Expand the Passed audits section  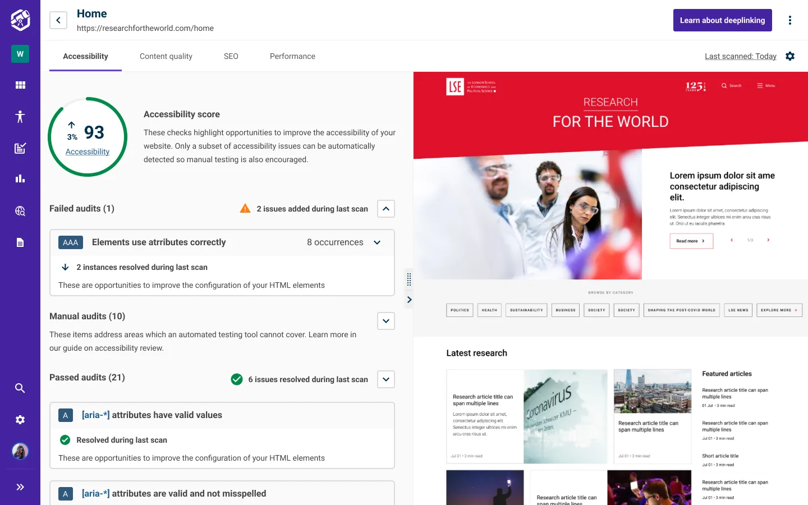click(x=385, y=379)
